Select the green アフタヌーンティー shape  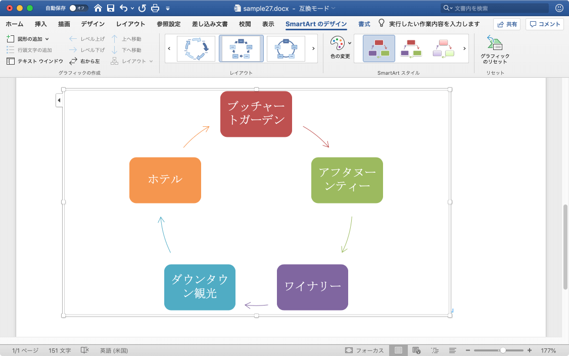point(347,180)
